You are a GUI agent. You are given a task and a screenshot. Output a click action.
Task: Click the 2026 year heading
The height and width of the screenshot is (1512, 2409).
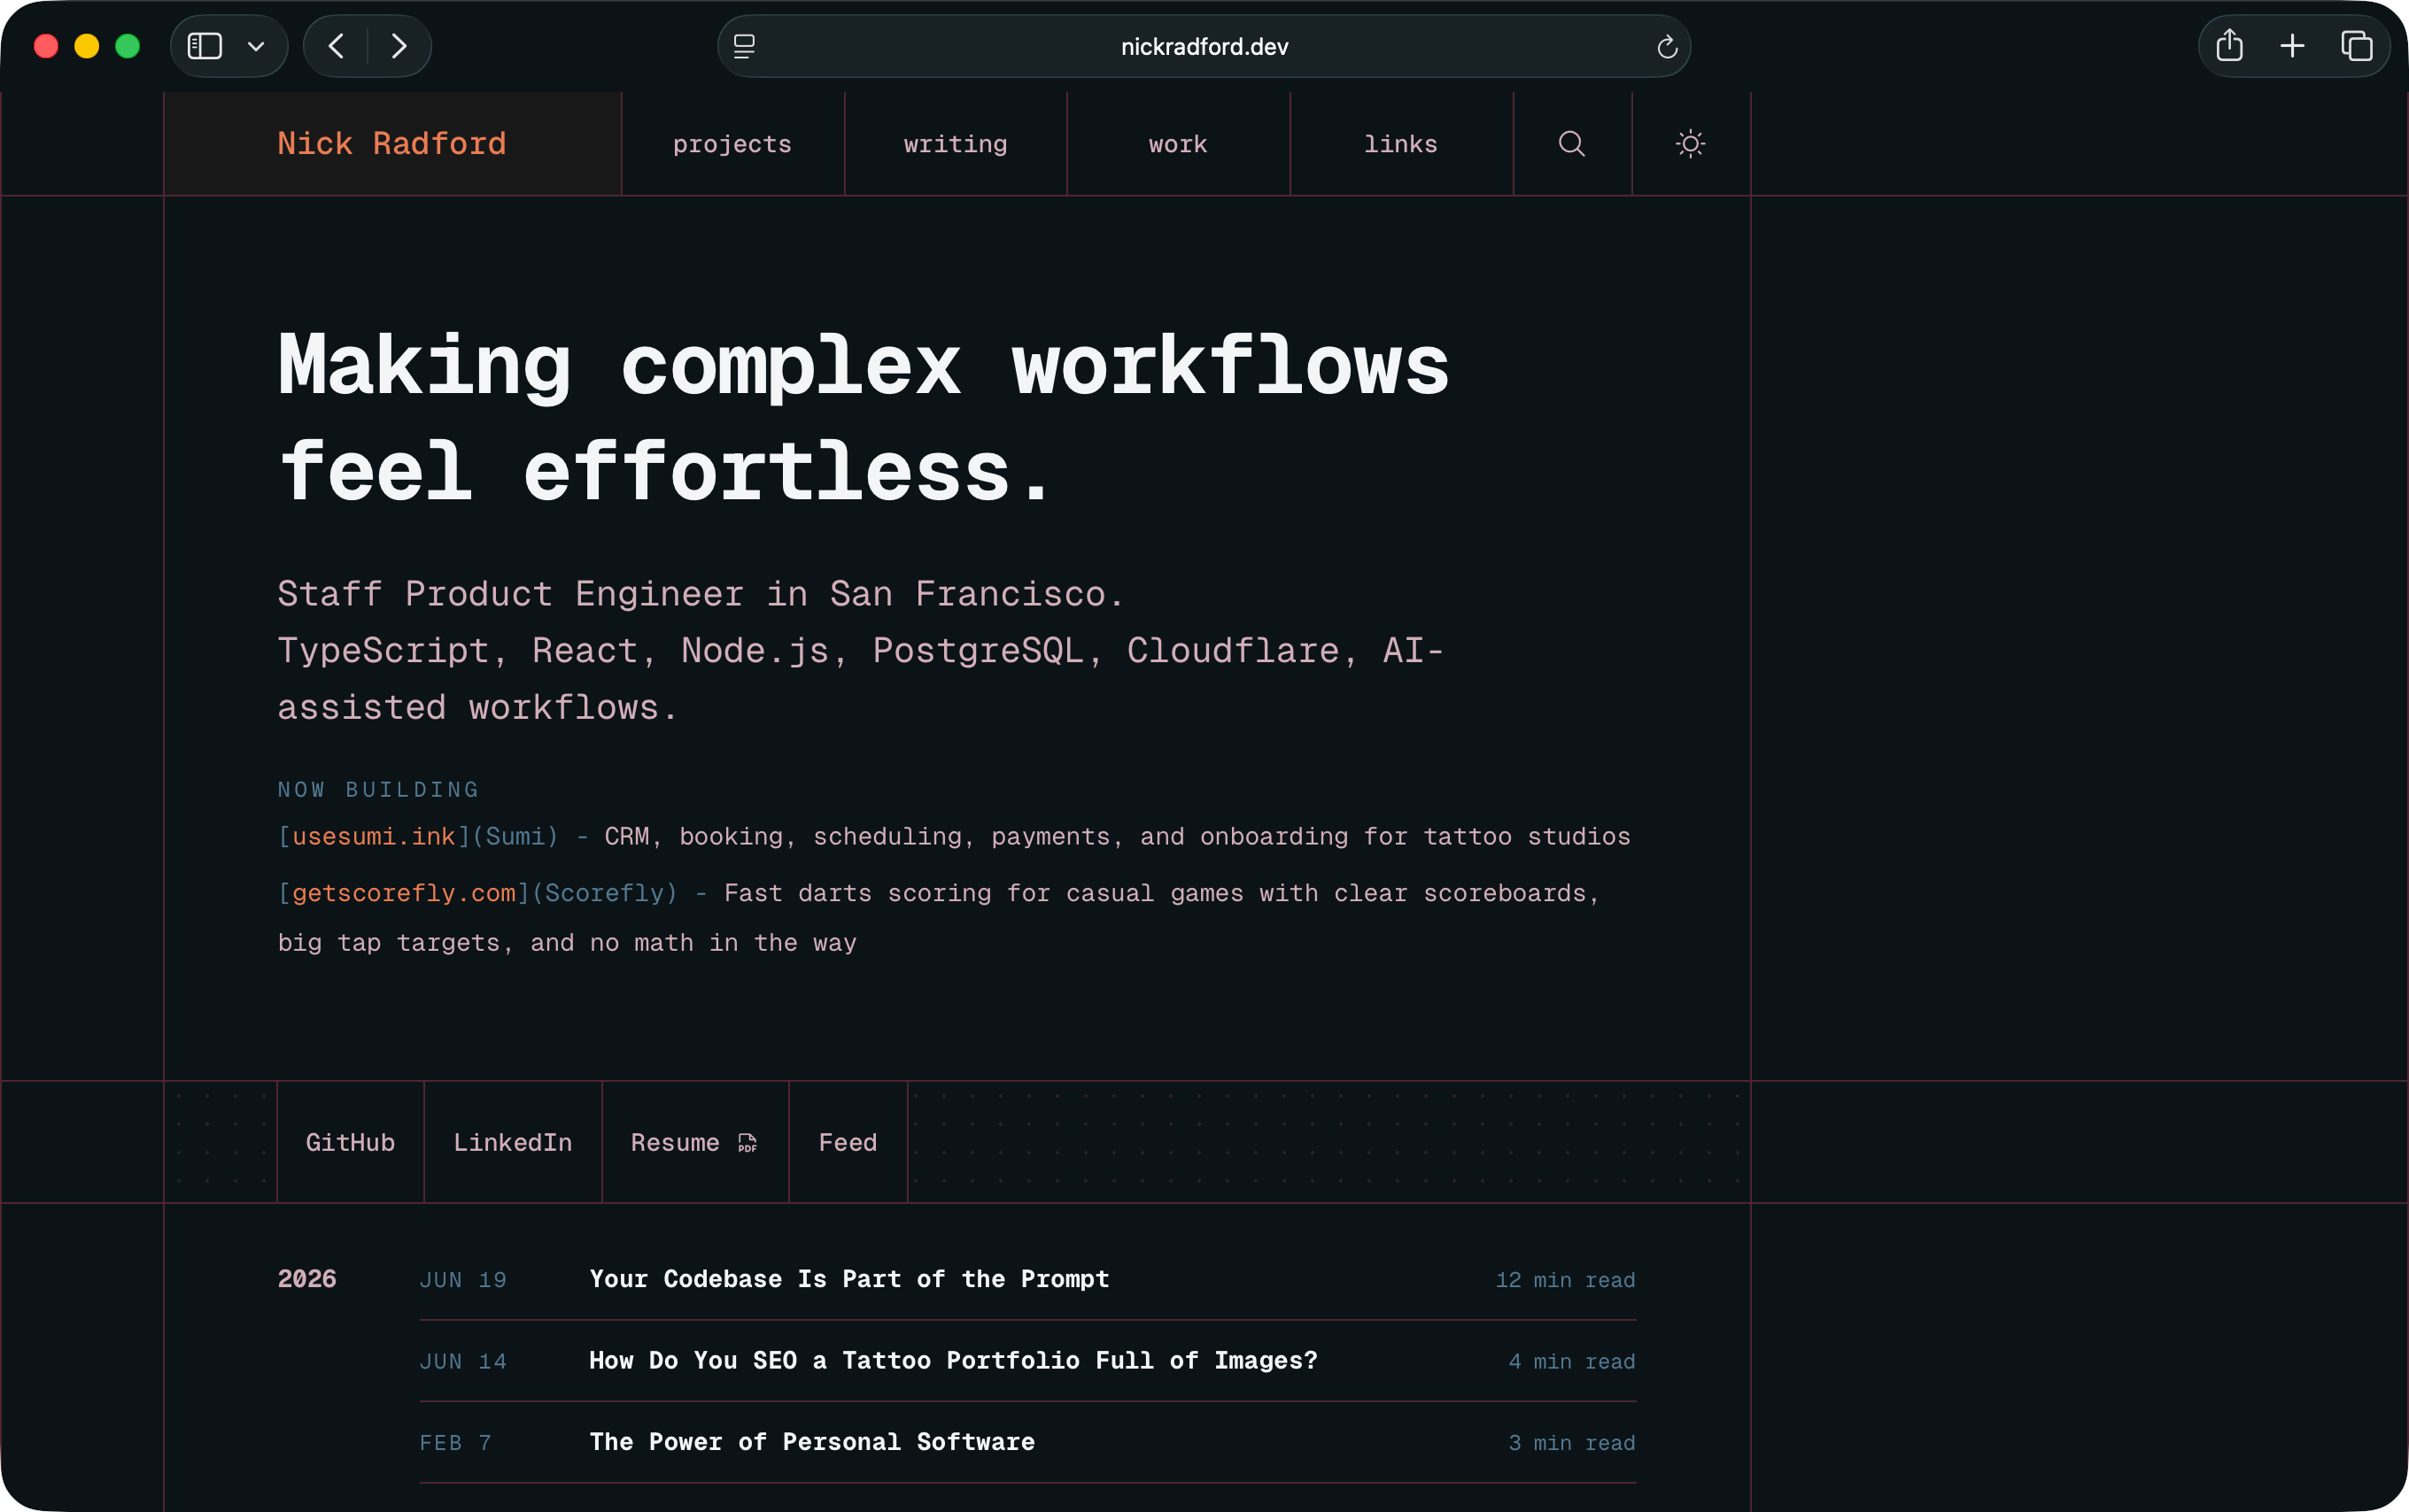307,1279
